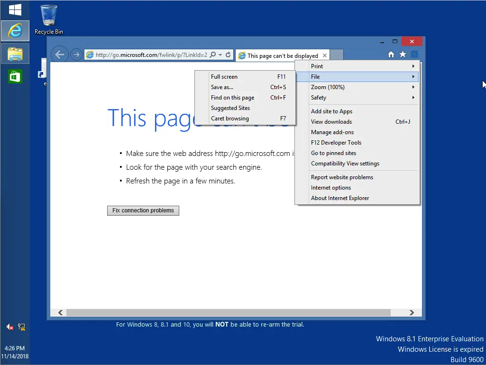Select Find on this page
486x365 pixels.
coord(245,98)
